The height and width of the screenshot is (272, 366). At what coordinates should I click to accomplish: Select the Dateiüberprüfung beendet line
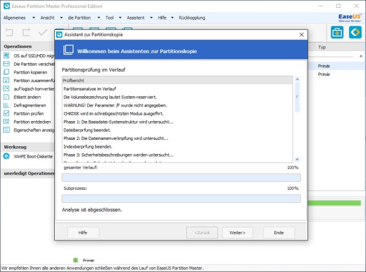[87, 130]
